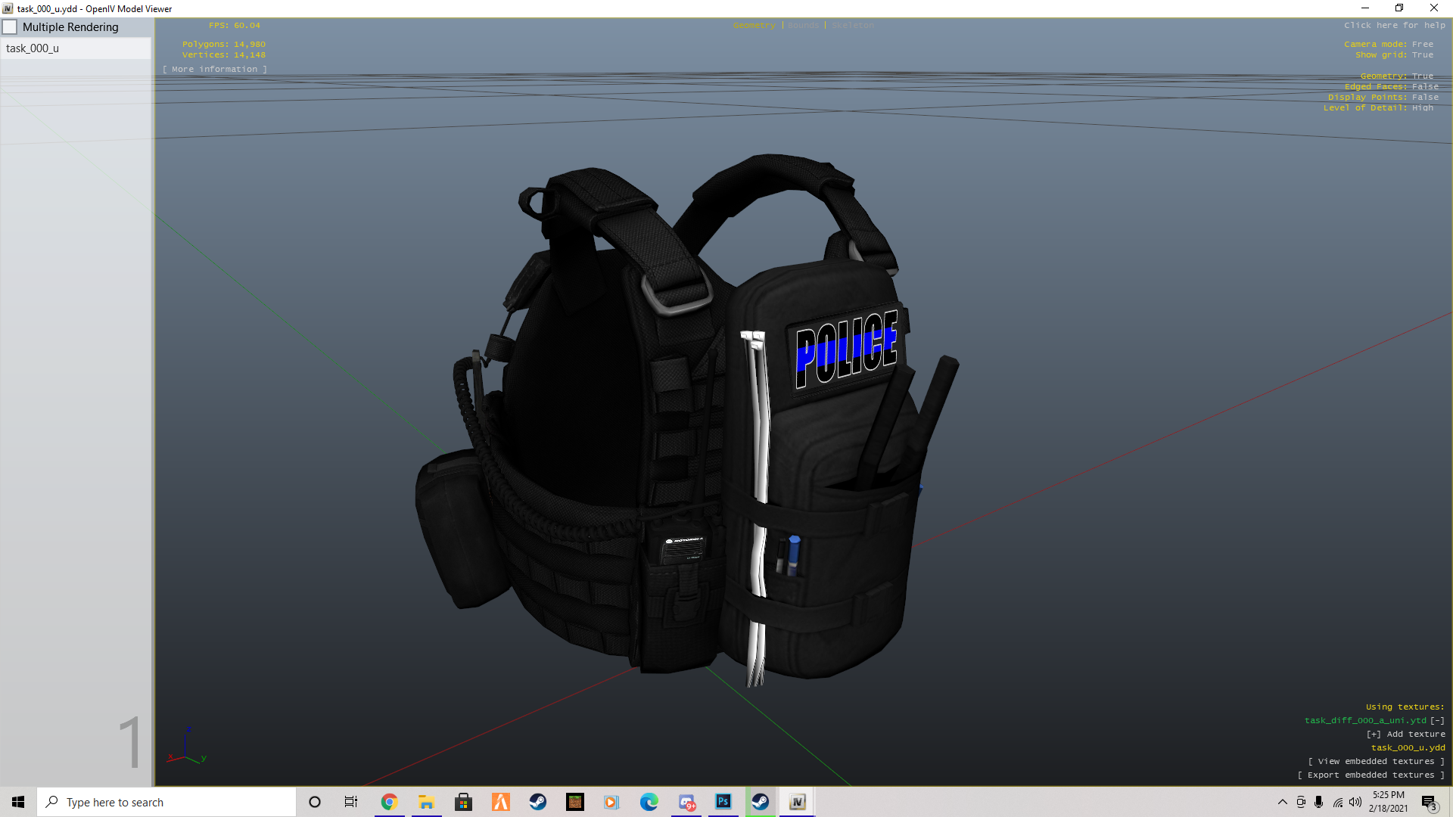The height and width of the screenshot is (817, 1453).
Task: Open the FiveM taskbar icon
Action: (500, 802)
